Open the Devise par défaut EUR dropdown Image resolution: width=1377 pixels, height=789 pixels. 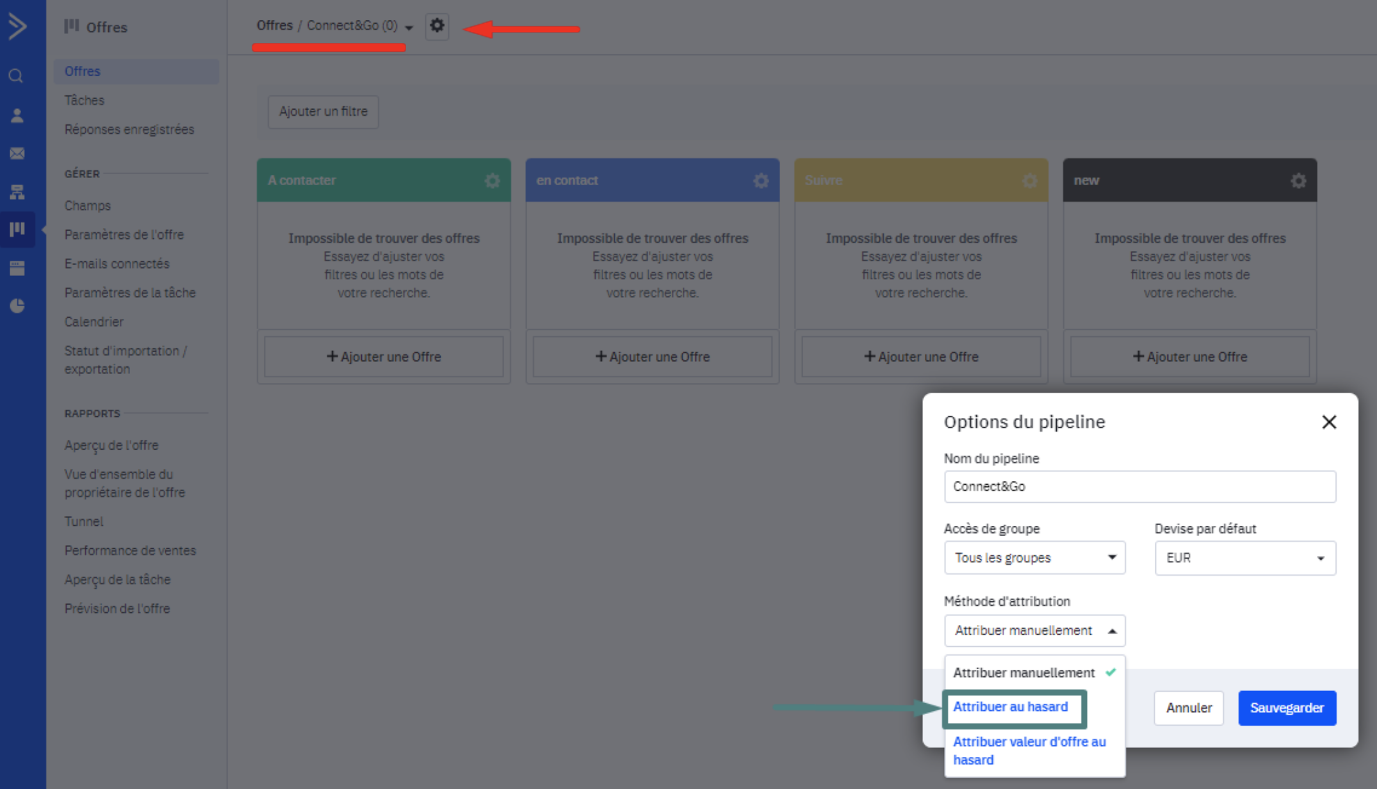(1244, 558)
